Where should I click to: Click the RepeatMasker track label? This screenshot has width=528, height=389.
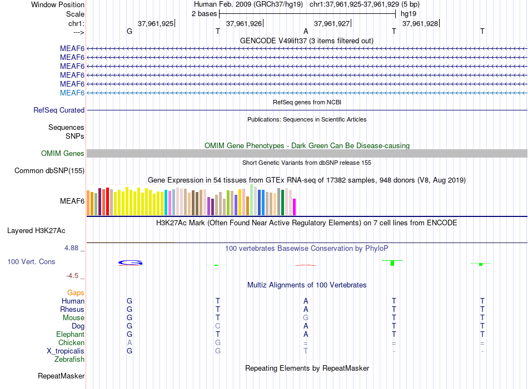click(x=61, y=376)
